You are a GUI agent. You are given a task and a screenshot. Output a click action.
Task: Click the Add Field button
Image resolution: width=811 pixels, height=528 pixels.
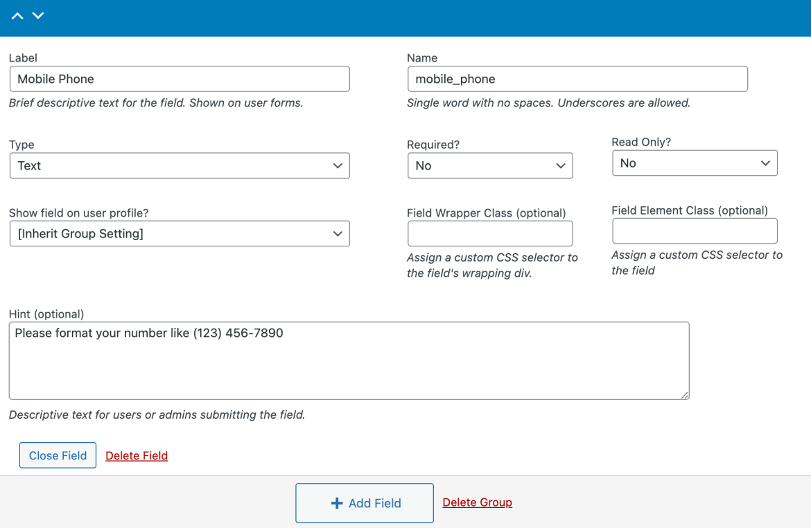click(364, 503)
